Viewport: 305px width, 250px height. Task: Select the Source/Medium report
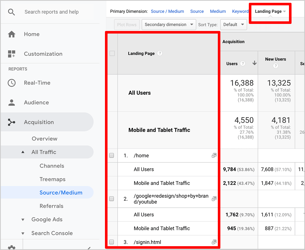click(61, 193)
